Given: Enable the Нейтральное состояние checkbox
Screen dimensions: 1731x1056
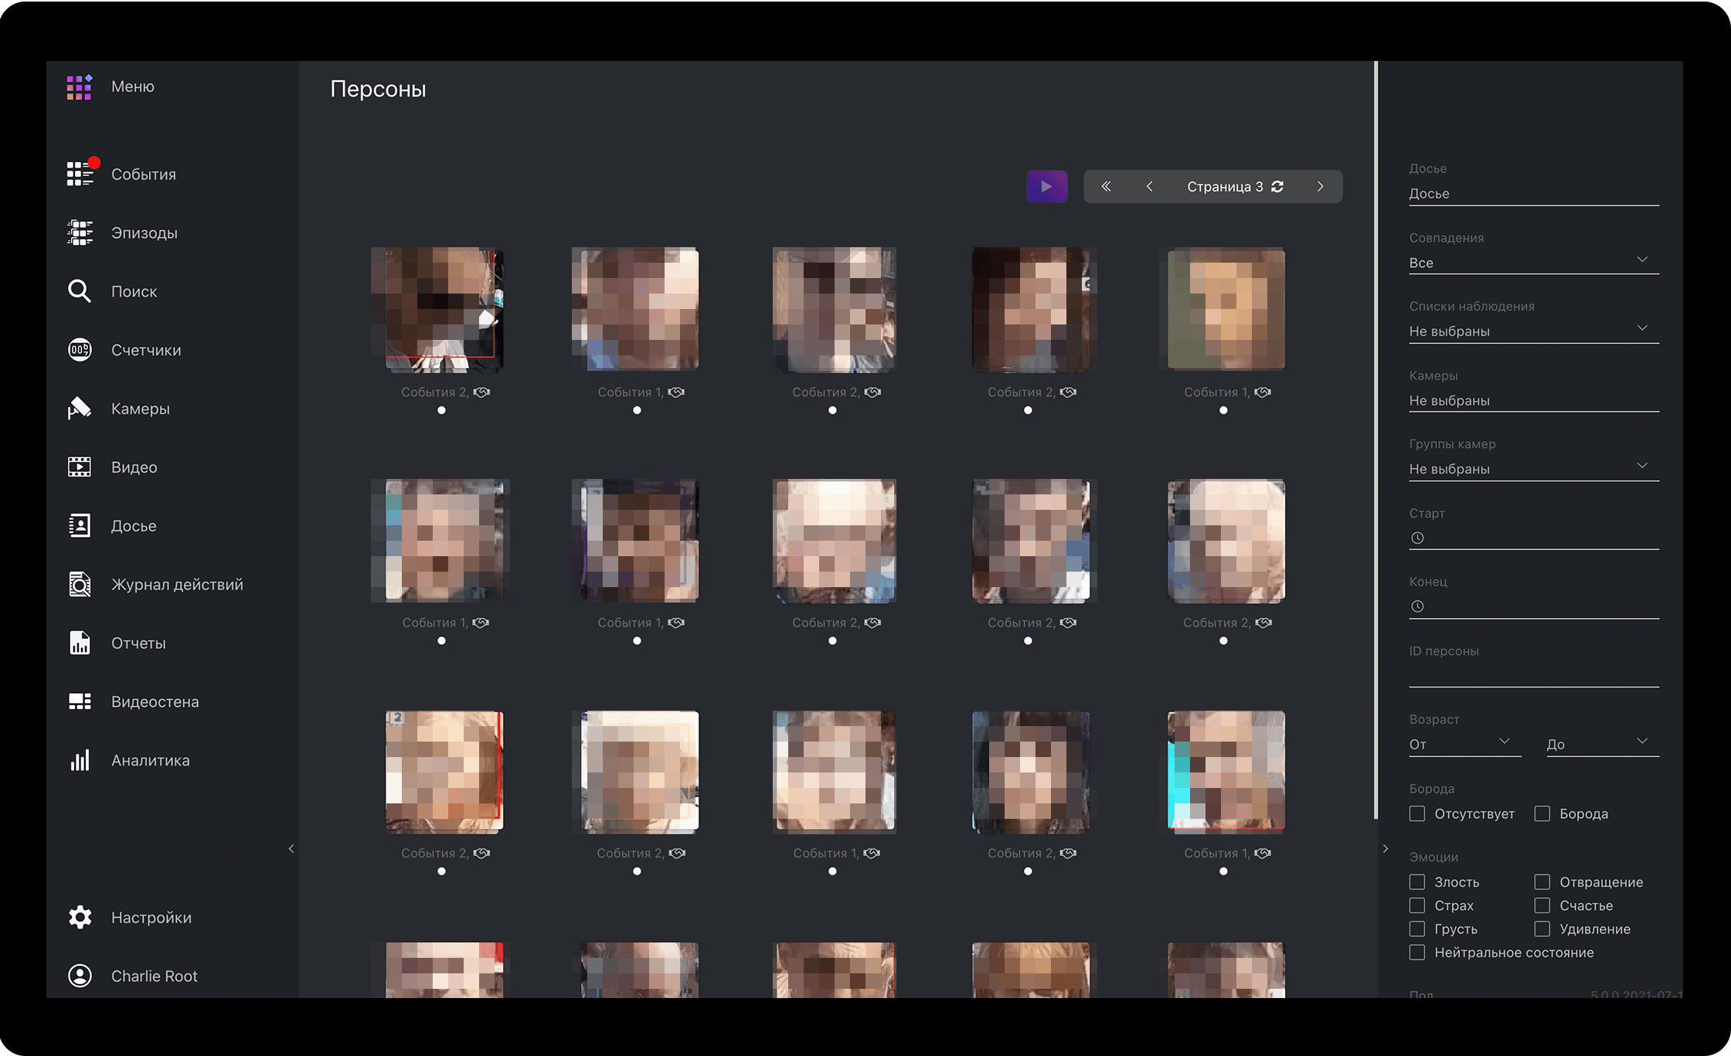Looking at the screenshot, I should tap(1417, 952).
